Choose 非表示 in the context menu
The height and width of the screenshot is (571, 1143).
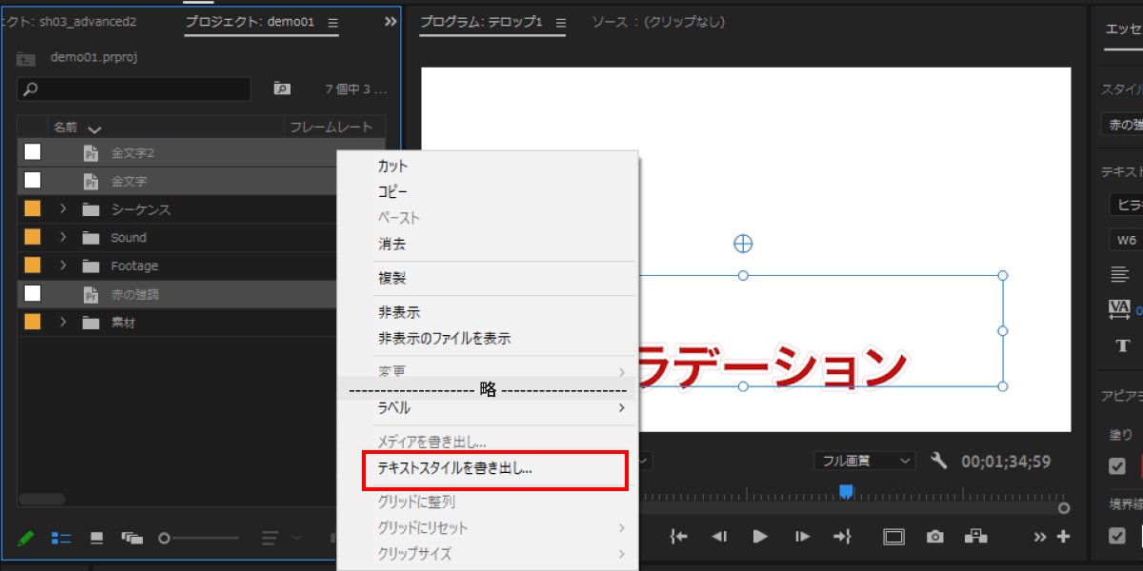(x=398, y=312)
